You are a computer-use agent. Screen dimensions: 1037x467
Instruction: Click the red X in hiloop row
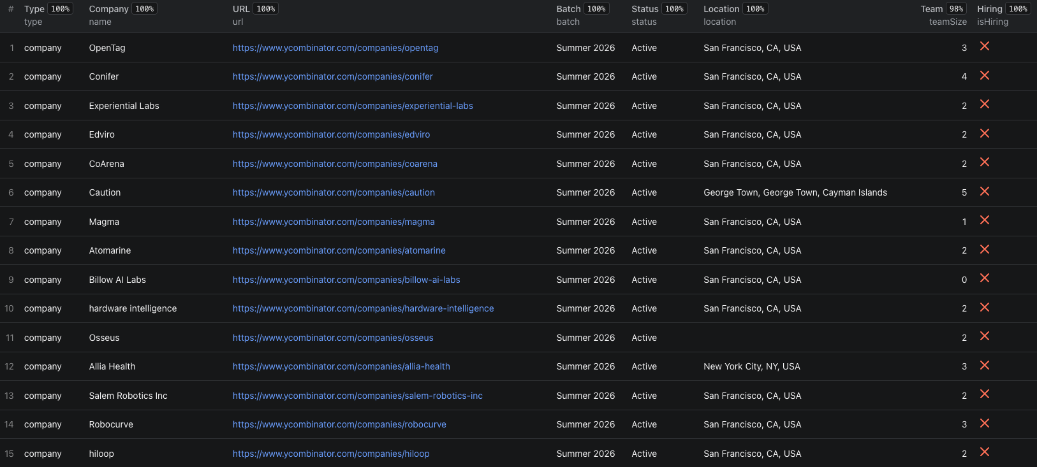tap(985, 452)
